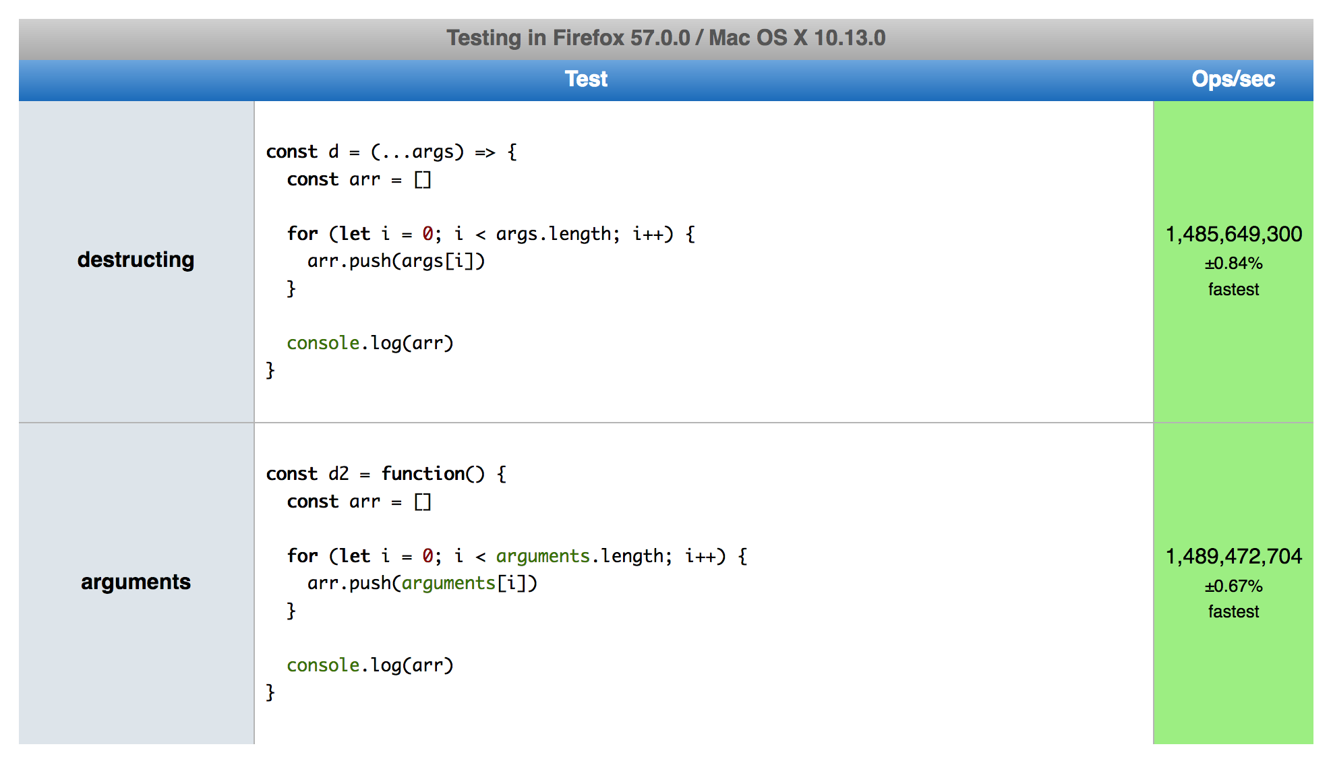The height and width of the screenshot is (759, 1331).
Task: Click 'fastest' label in arguments row
Action: 1233,611
